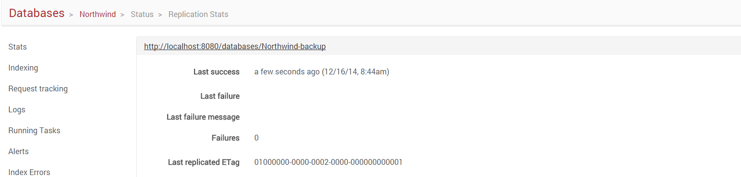This screenshot has width=741, height=177.
Task: View Logs from the sidebar
Action: click(x=17, y=110)
